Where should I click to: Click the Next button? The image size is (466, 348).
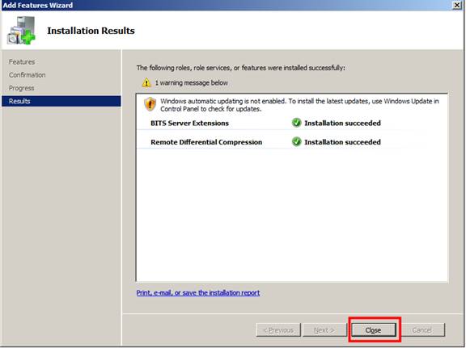(x=324, y=330)
